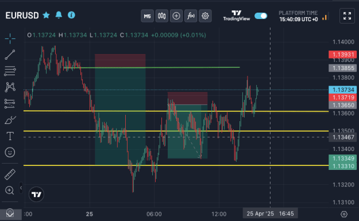
Task: Click the 1.13349 green price label
Action: click(x=342, y=158)
